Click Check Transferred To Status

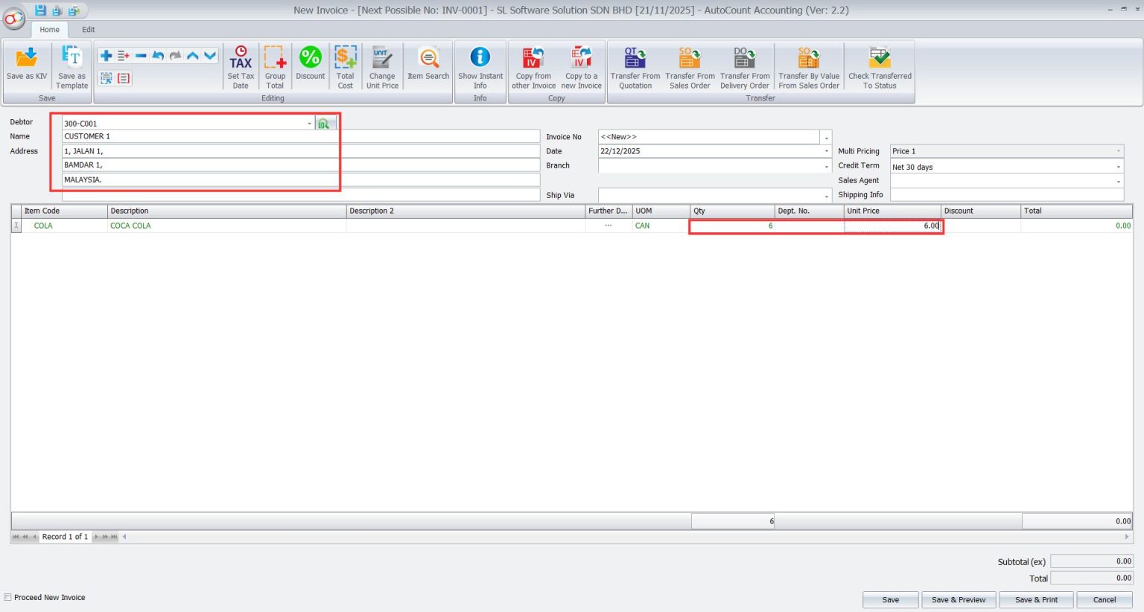pos(880,66)
